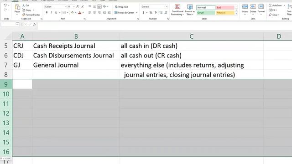Apply the Normal cell style
Viewport: 292px width, 164px height.
click(x=206, y=7)
